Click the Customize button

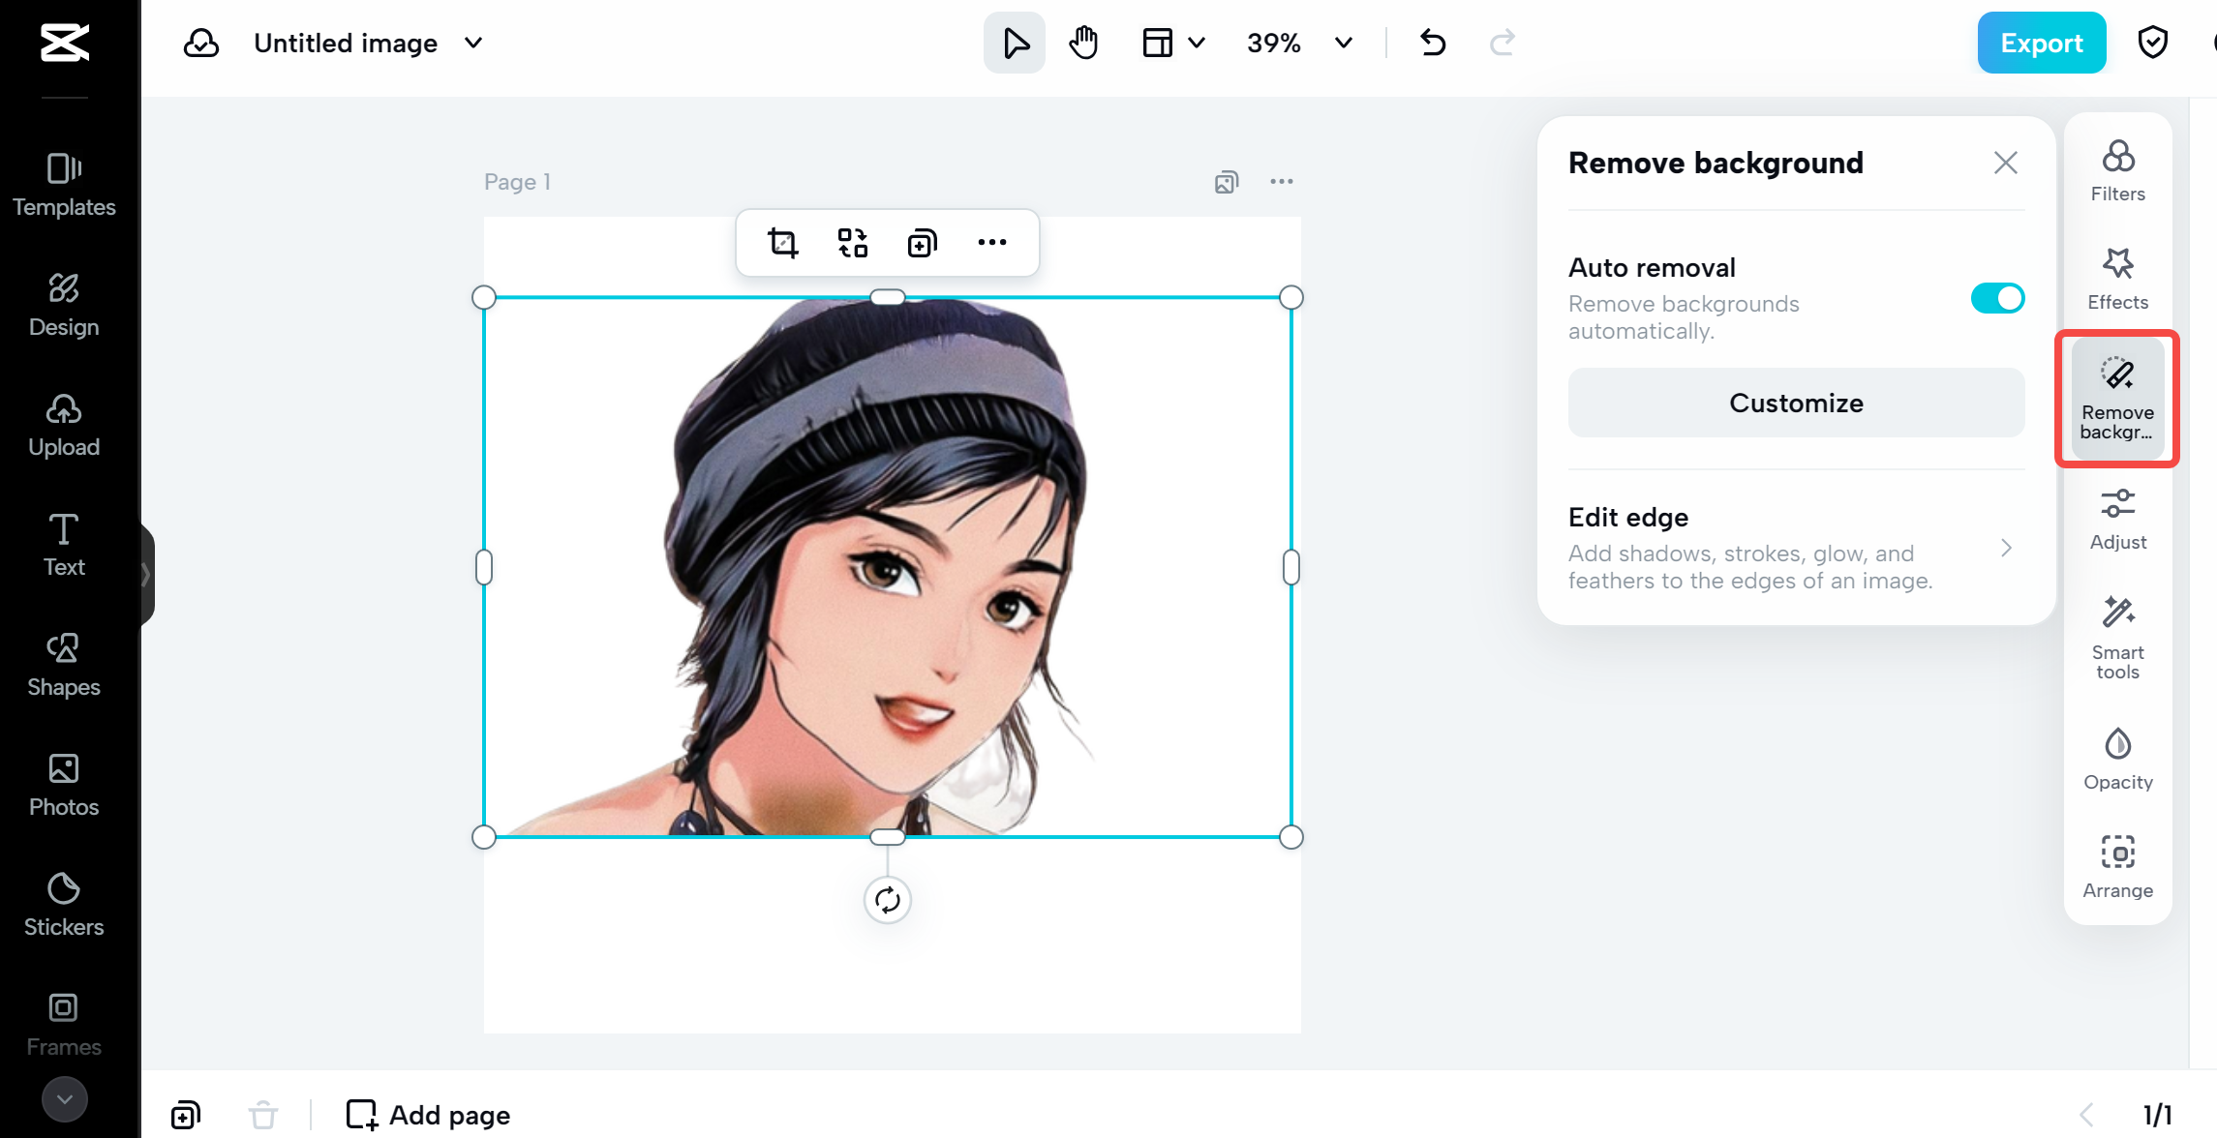click(1796, 403)
